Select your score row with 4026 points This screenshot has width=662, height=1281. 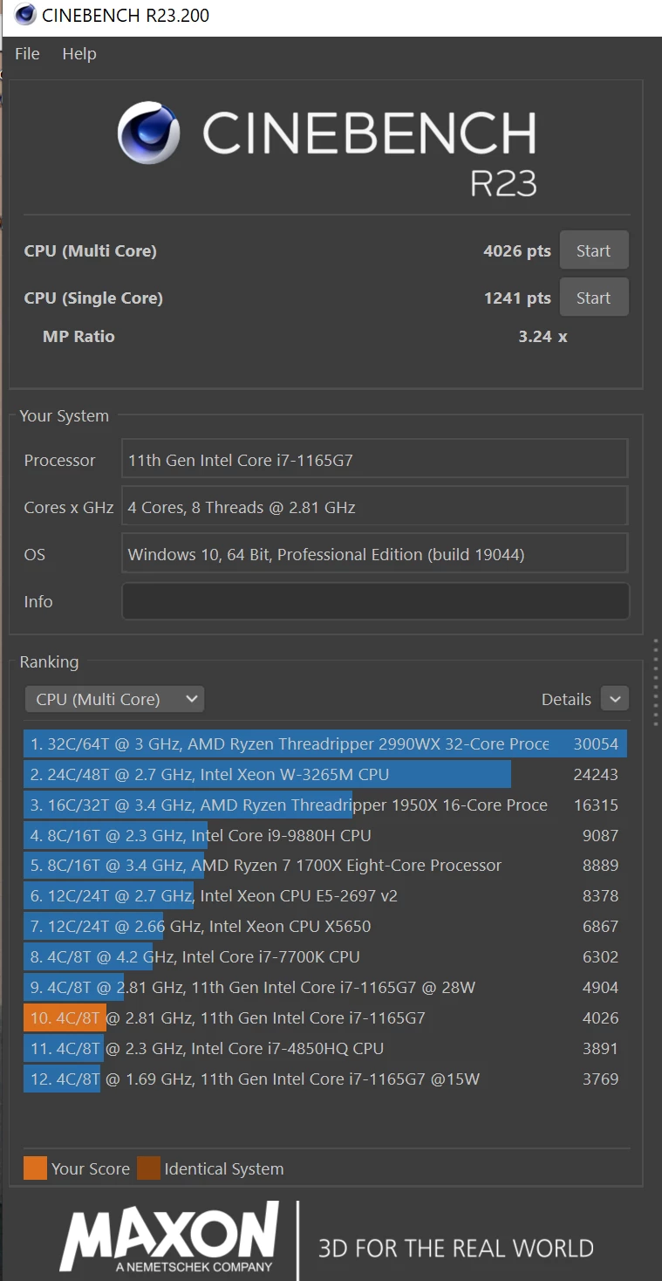[x=324, y=1018]
